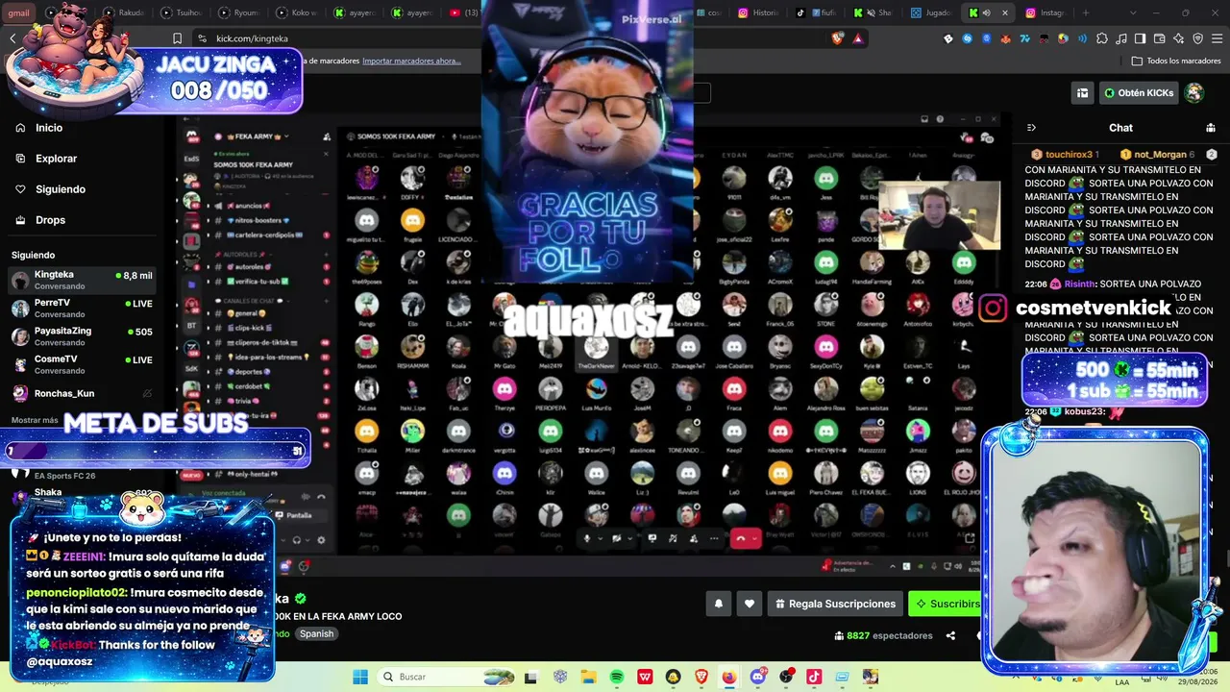This screenshot has height=692, width=1230.
Task: Open the Brave Wallet icon
Action: pyautogui.click(x=1159, y=38)
